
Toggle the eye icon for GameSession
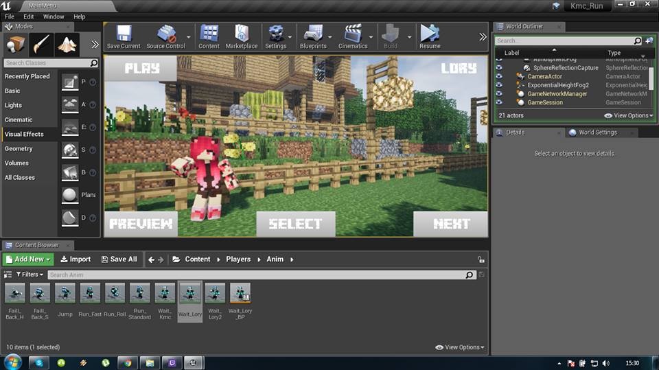[499, 102]
